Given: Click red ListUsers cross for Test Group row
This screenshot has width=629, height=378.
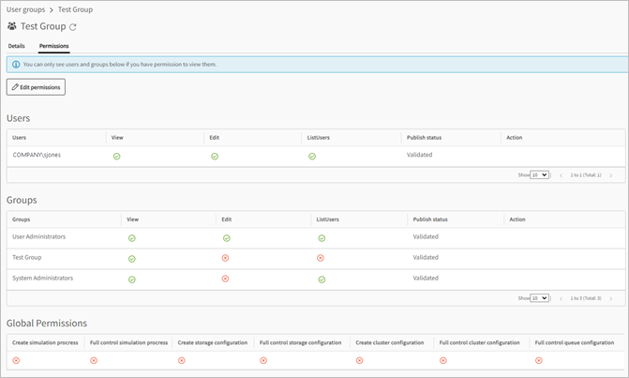Looking at the screenshot, I should click(x=322, y=258).
